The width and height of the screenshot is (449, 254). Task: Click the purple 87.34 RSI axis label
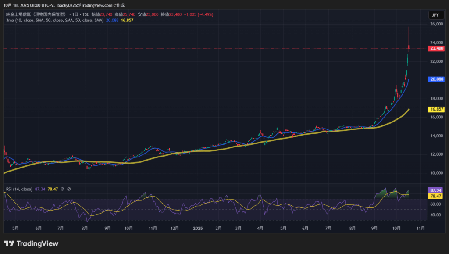pyautogui.click(x=435, y=190)
